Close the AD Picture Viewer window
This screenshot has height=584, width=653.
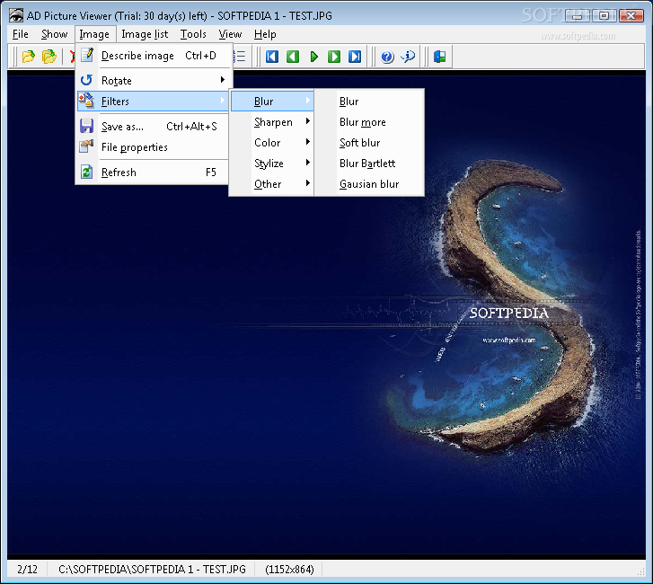631,16
